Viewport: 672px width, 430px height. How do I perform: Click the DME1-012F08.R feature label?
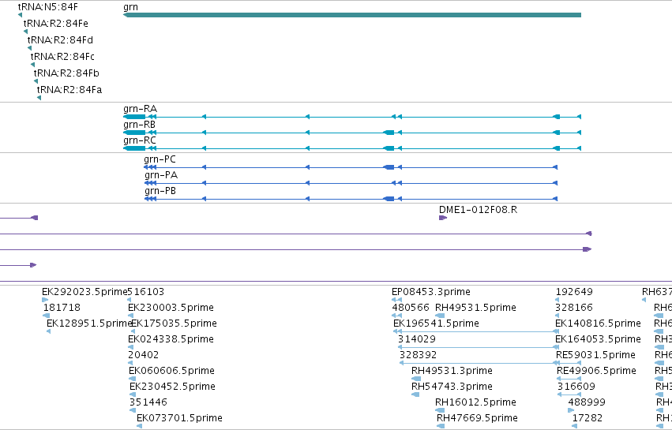click(478, 210)
